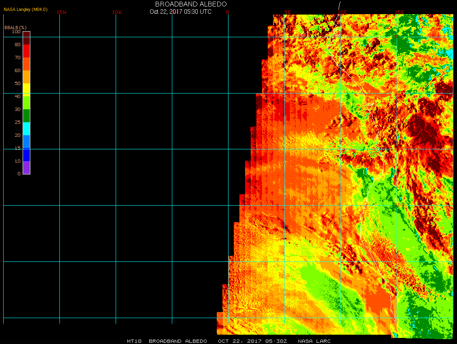Click the '10E' longitude label
457x344 pixels.
pyautogui.click(x=343, y=12)
